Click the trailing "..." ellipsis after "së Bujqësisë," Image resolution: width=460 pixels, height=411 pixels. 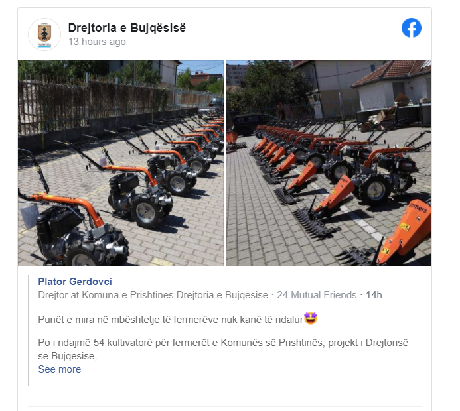click(104, 356)
